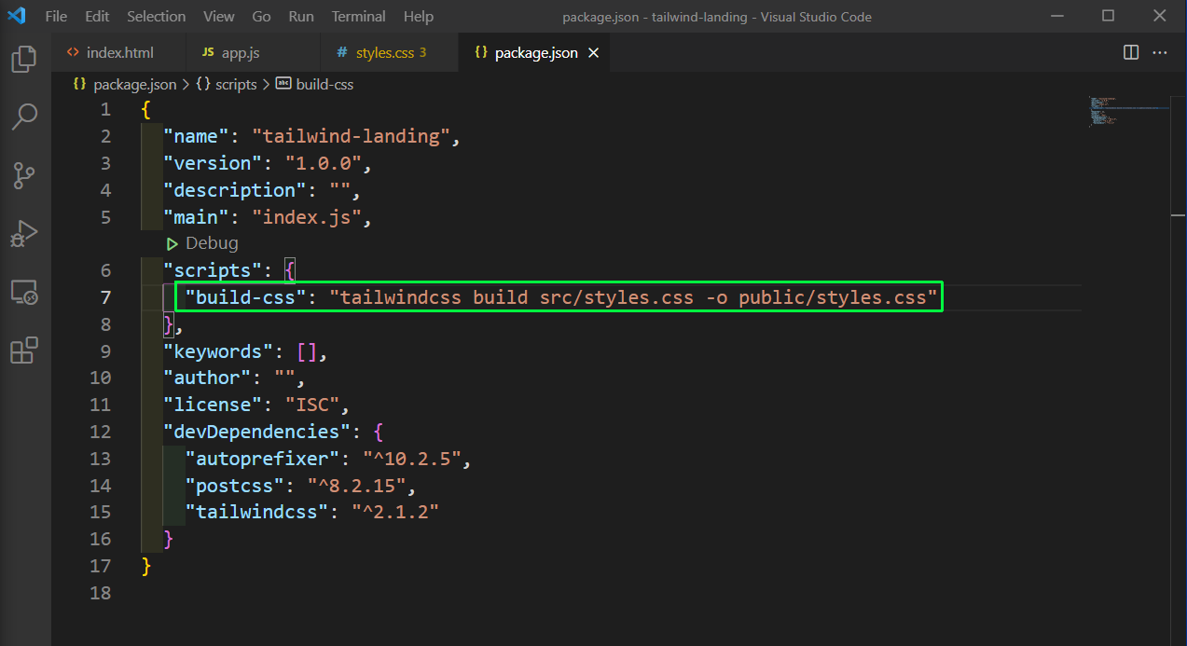Screen dimensions: 1187x646
Task: Split the editor to the right
Action: tap(1131, 52)
